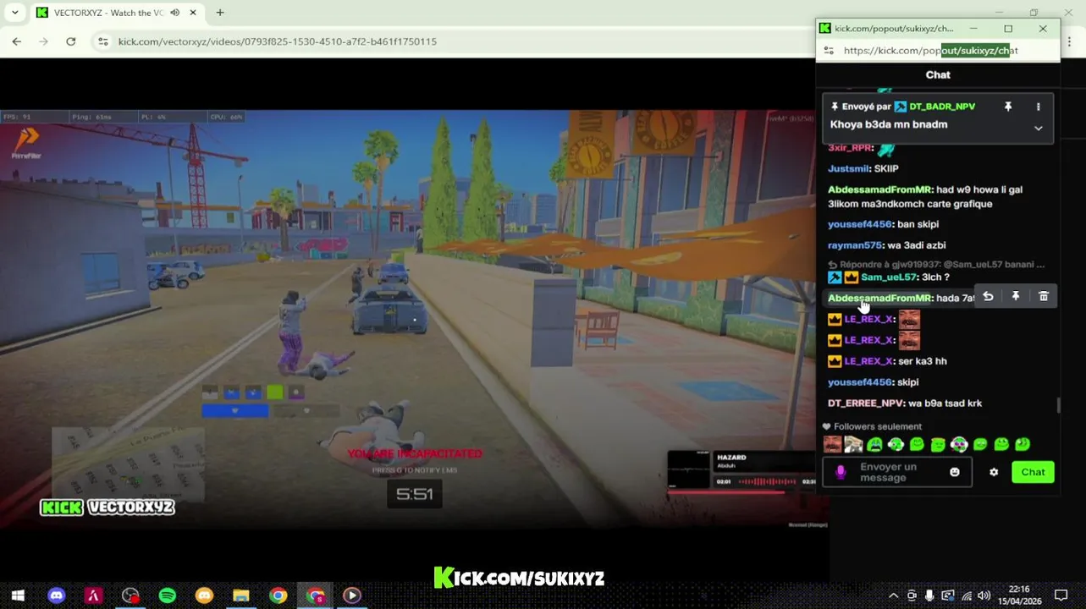Open Spotify from the taskbar
The height and width of the screenshot is (609, 1086).
tap(168, 595)
